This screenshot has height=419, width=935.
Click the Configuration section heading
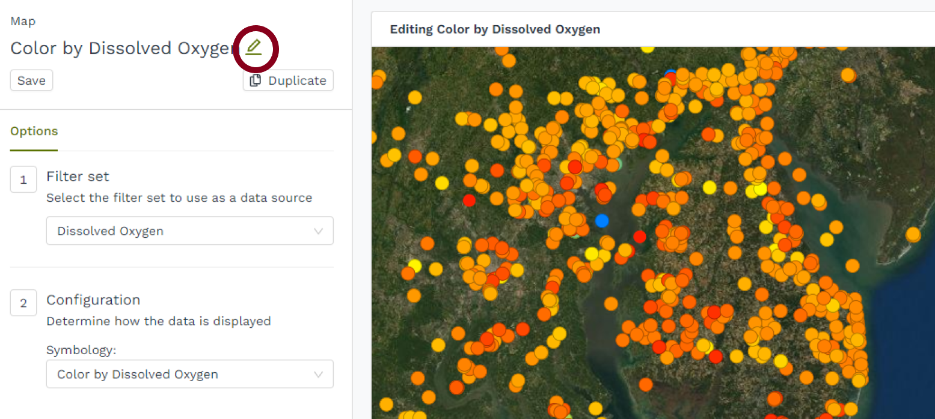93,300
